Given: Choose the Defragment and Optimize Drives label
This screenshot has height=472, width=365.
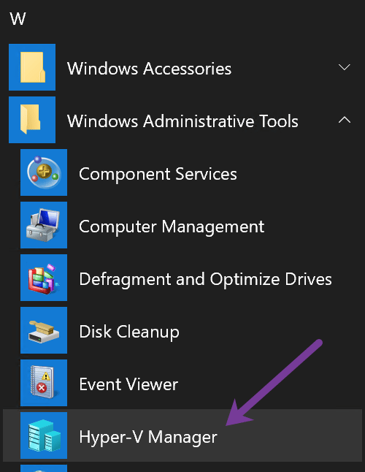Looking at the screenshot, I should coord(205,280).
